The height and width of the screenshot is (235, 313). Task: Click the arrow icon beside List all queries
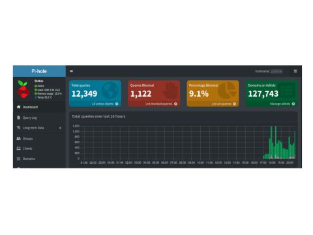(235, 104)
